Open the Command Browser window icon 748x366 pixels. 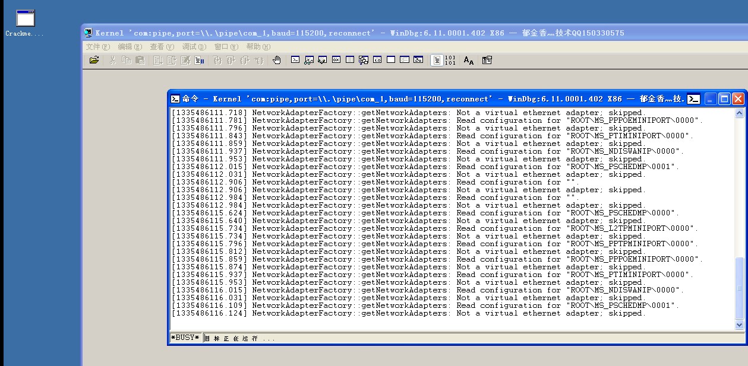pyautogui.click(x=418, y=60)
